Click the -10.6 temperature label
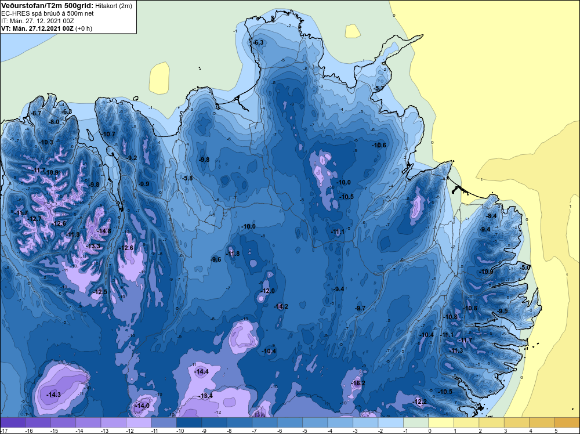This screenshot has height=434, width=580. pyautogui.click(x=379, y=145)
